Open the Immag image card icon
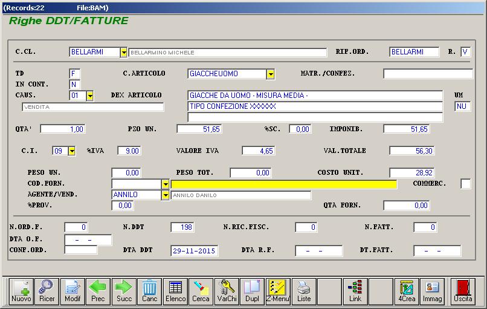 (433, 291)
